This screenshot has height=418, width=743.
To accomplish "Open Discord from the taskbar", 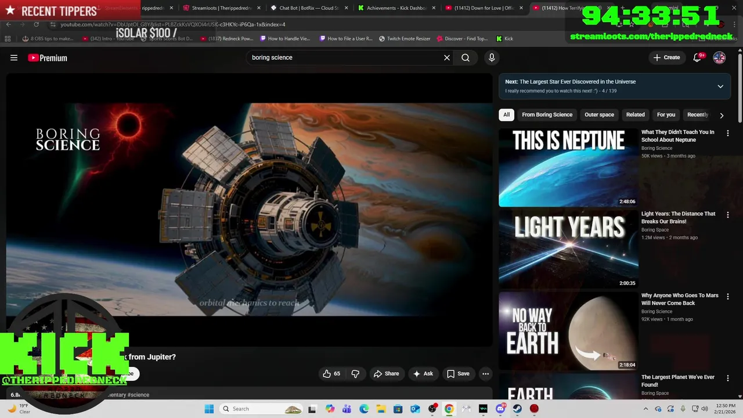I will click(x=500, y=409).
